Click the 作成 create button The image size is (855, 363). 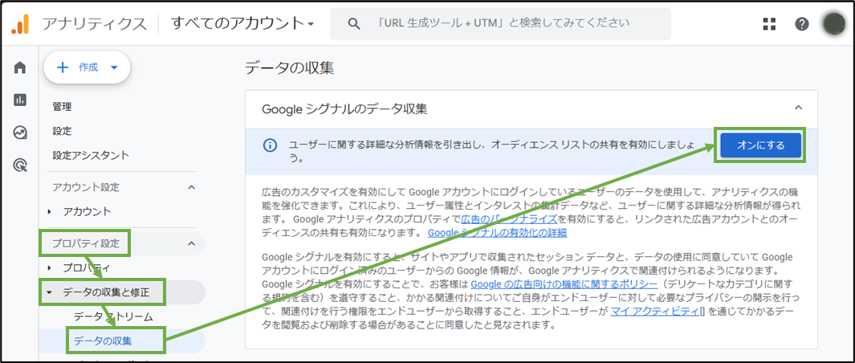click(x=87, y=67)
